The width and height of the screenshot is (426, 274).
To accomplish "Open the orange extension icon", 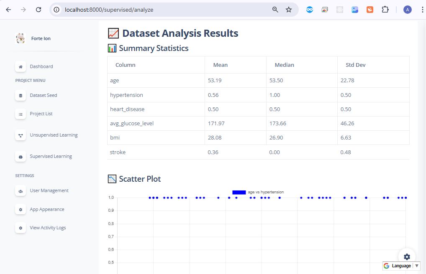I will tap(370, 10).
